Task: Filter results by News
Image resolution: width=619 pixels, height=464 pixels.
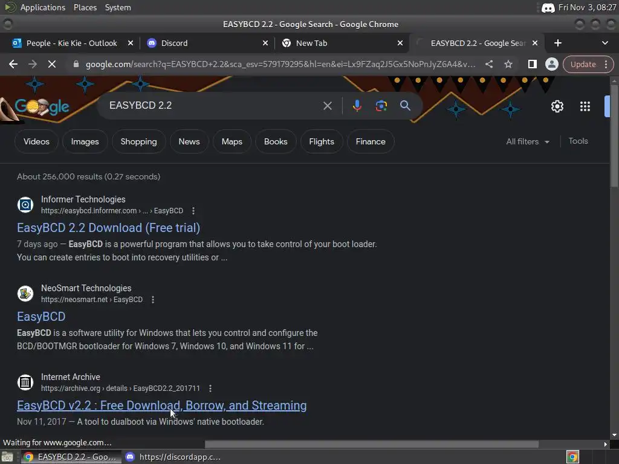Action: [189, 141]
